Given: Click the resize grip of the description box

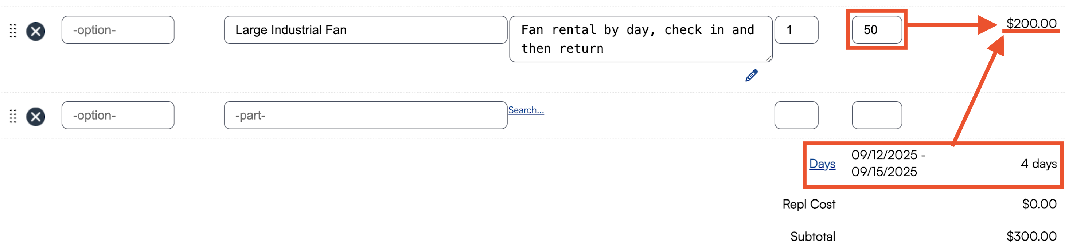Looking at the screenshot, I should [x=768, y=59].
